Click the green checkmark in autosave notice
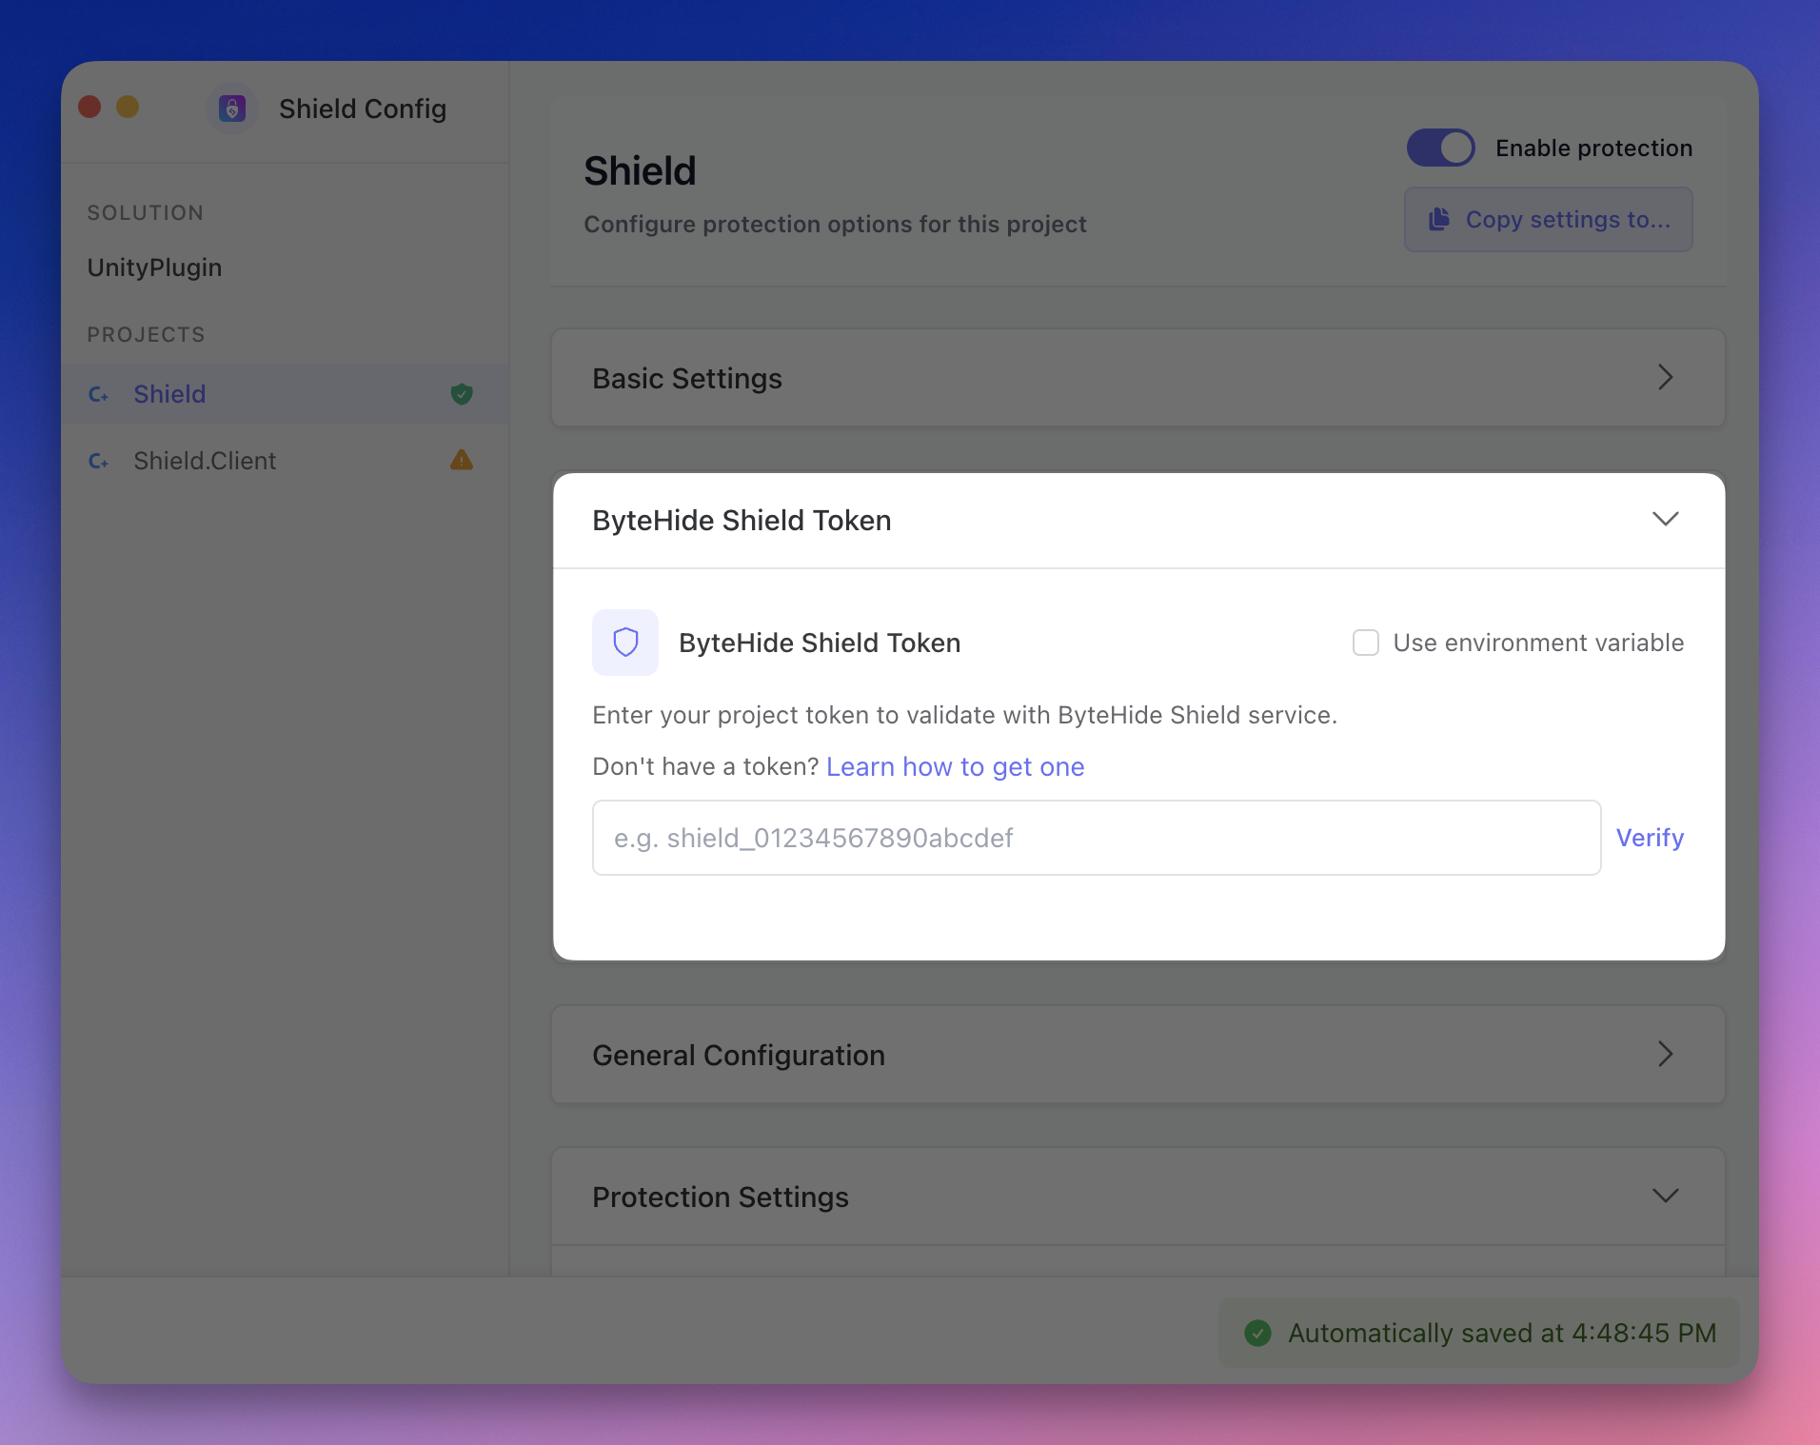The height and width of the screenshot is (1445, 1820). pyautogui.click(x=1257, y=1333)
